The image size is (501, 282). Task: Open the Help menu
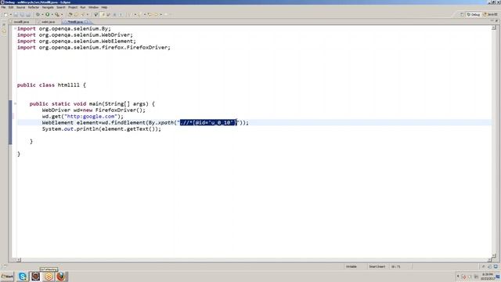(x=104, y=7)
